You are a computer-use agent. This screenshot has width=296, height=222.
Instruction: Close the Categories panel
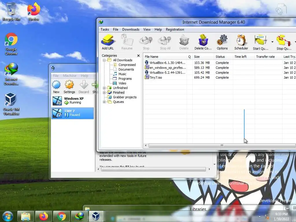point(138,55)
